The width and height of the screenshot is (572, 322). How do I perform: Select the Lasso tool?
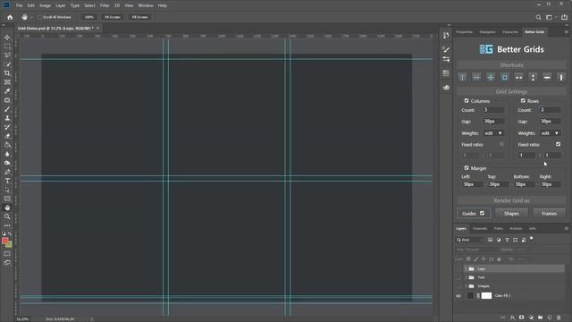tap(7, 55)
